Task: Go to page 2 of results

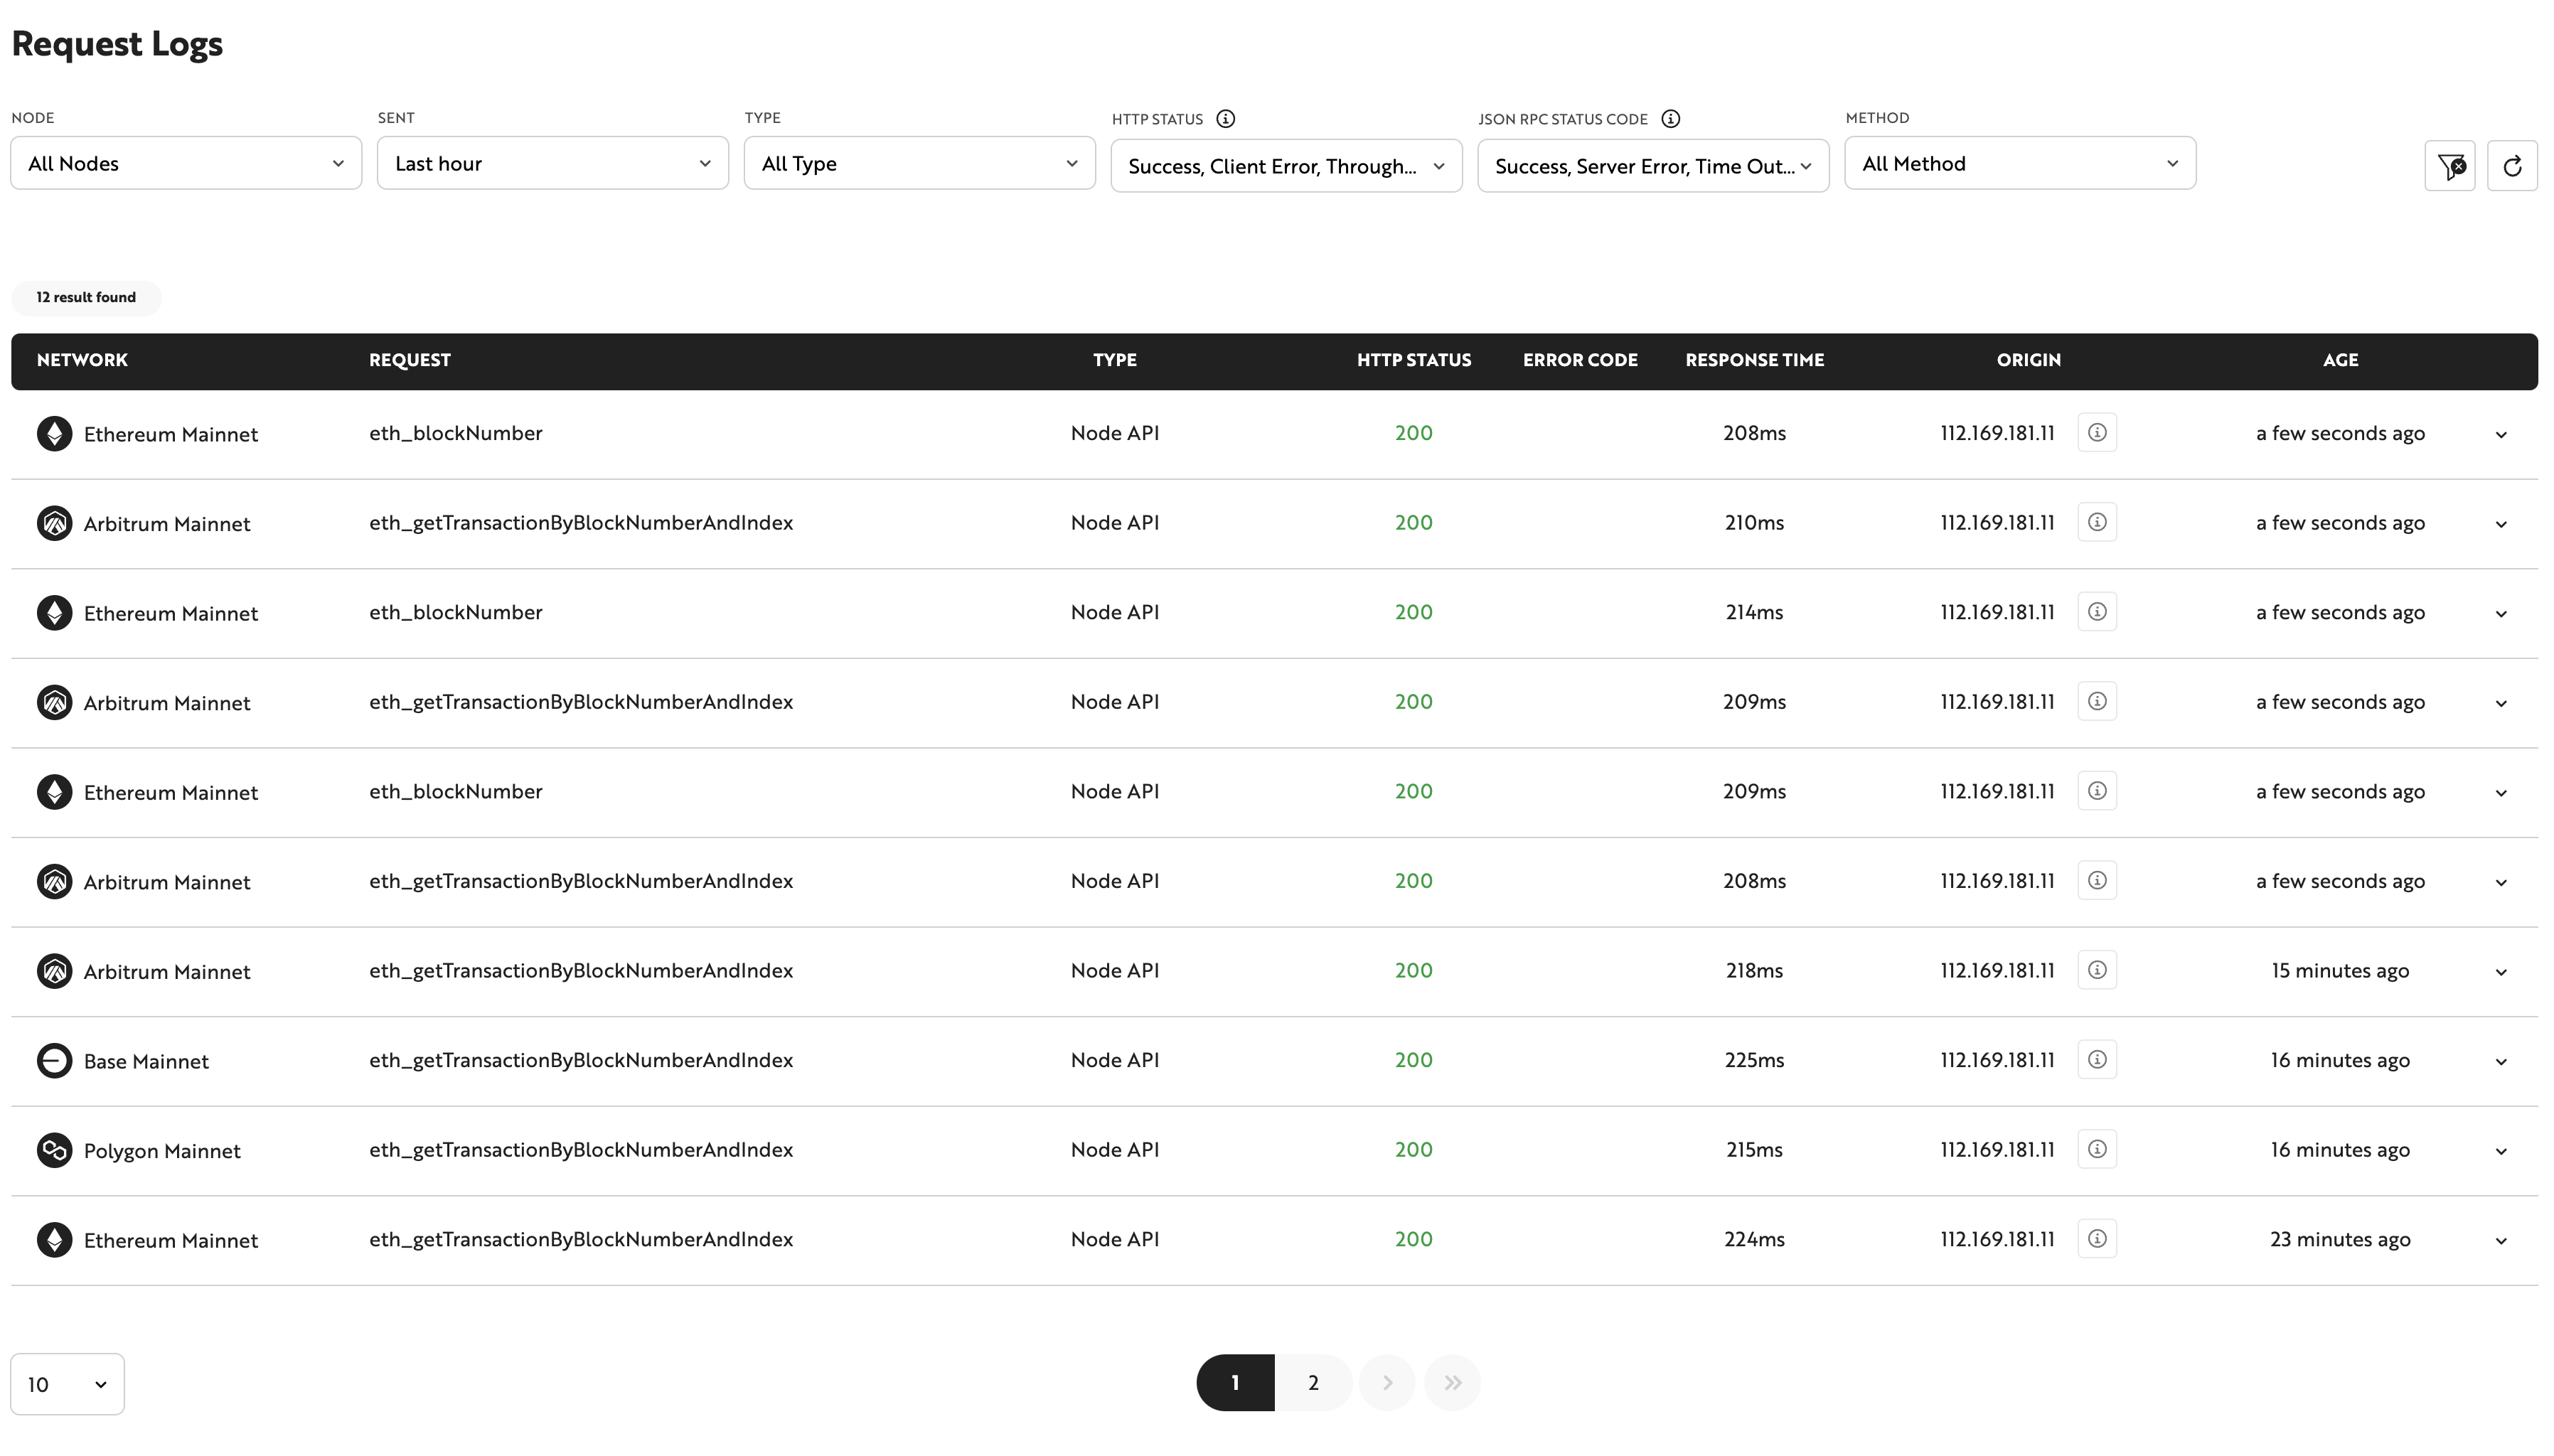Action: pyautogui.click(x=1313, y=1381)
